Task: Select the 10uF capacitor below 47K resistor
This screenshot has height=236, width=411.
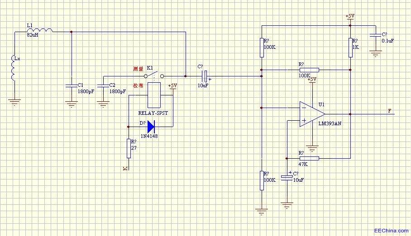Action: (x=287, y=177)
